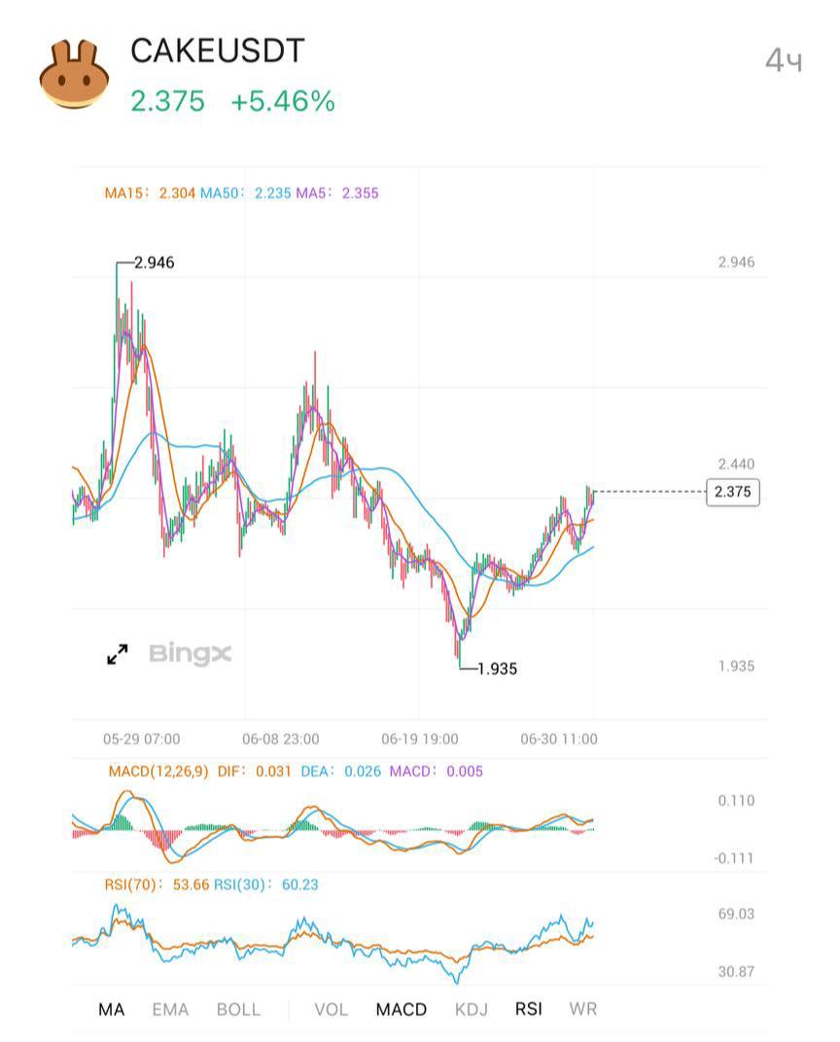Show the VOL sub-indicator
The height and width of the screenshot is (1042, 840).
[x=331, y=1009]
